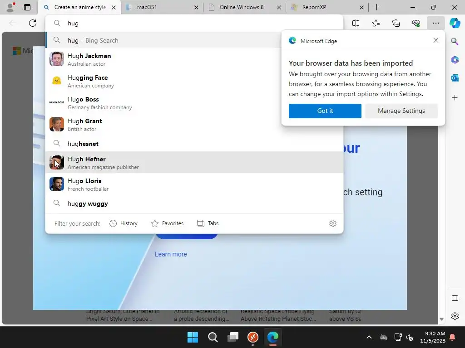The image size is (465, 348).
Task: Switch to the macOS1 tab
Action: (162, 7)
